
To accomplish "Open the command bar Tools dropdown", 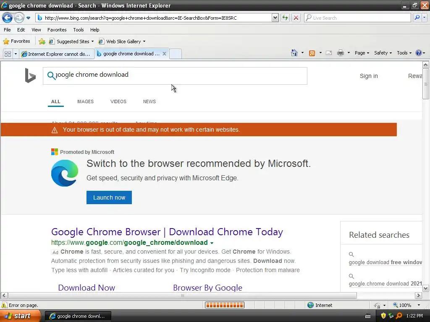I will [404, 53].
